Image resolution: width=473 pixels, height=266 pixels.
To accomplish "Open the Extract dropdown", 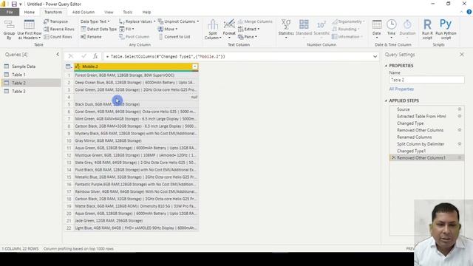I will point(249,29).
